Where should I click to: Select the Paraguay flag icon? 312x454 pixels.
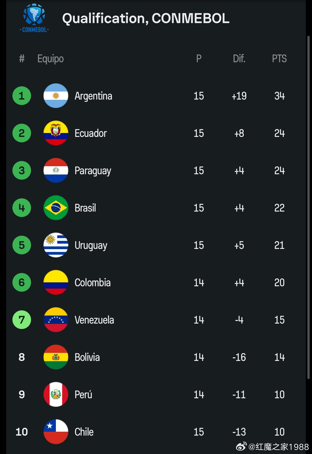(56, 170)
